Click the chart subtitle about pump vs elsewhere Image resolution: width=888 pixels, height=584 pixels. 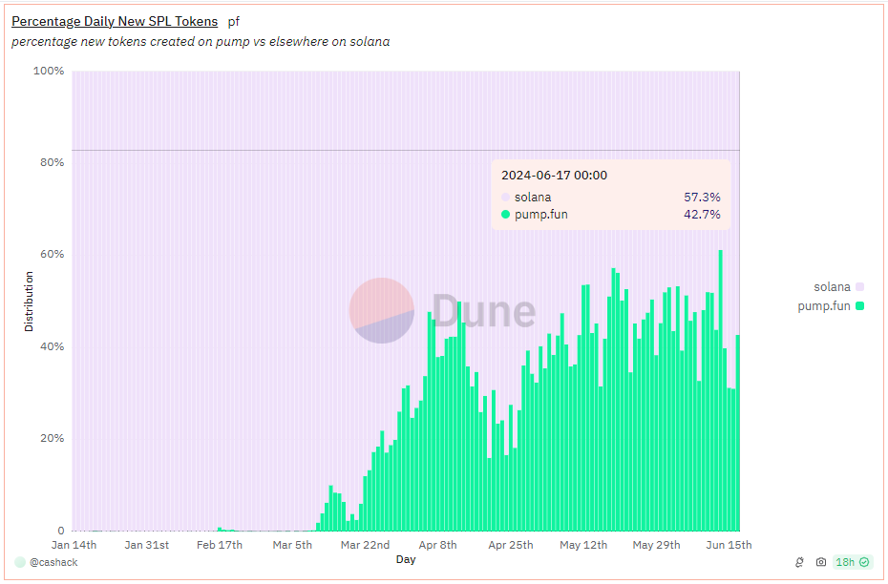tap(201, 42)
